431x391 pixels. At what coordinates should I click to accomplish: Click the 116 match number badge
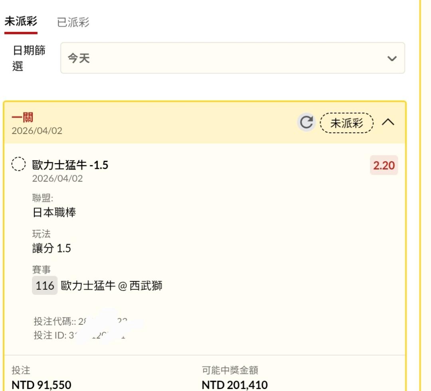(45, 286)
